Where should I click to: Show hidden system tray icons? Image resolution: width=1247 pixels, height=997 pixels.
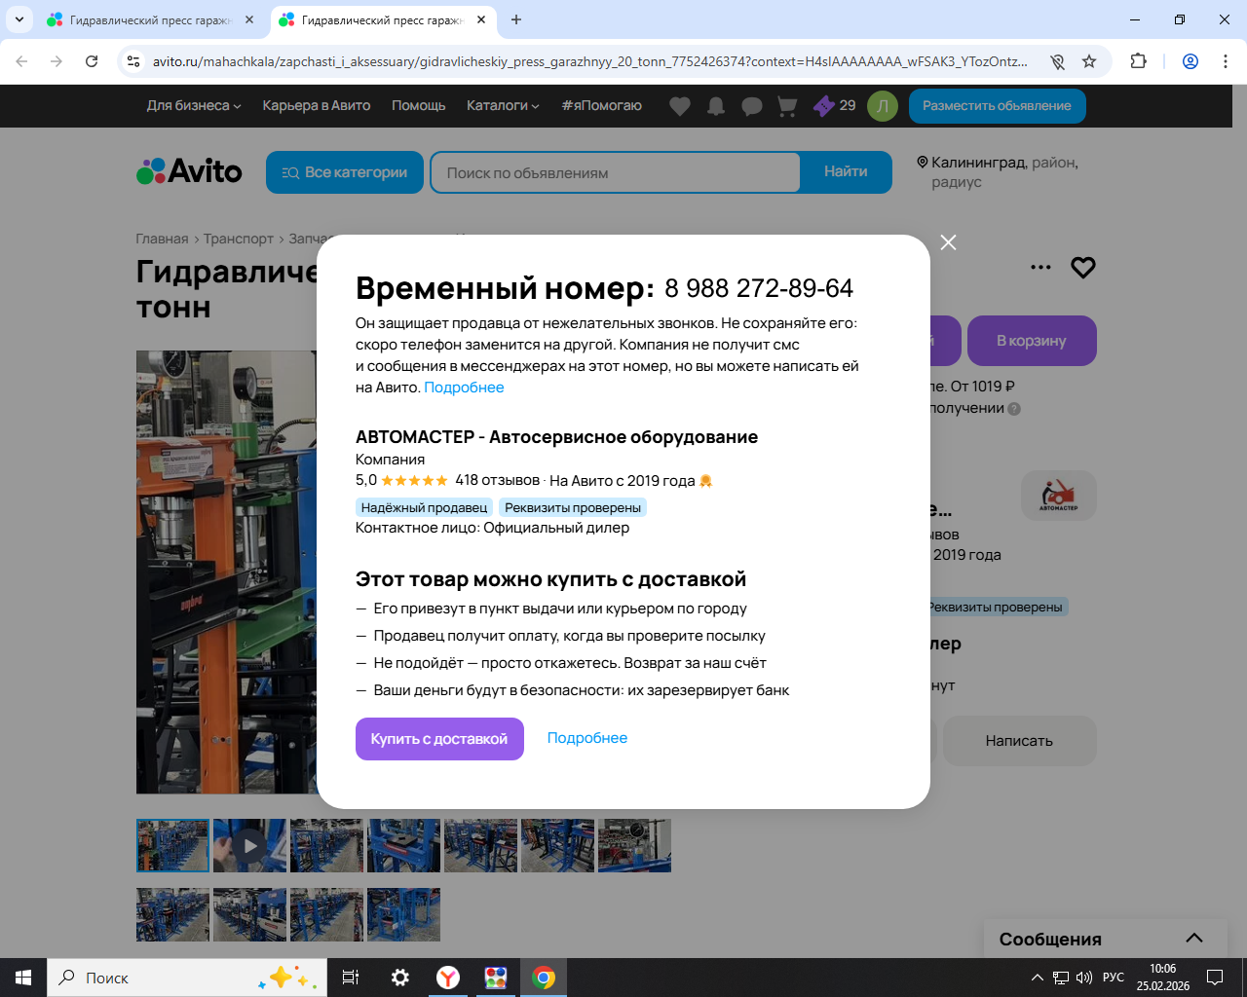click(1037, 978)
